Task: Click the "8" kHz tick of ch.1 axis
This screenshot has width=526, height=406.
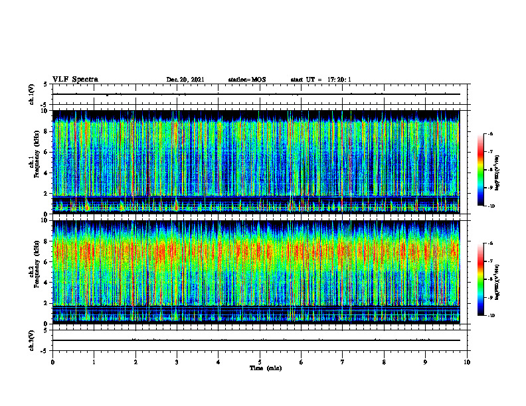Action: (x=46, y=131)
